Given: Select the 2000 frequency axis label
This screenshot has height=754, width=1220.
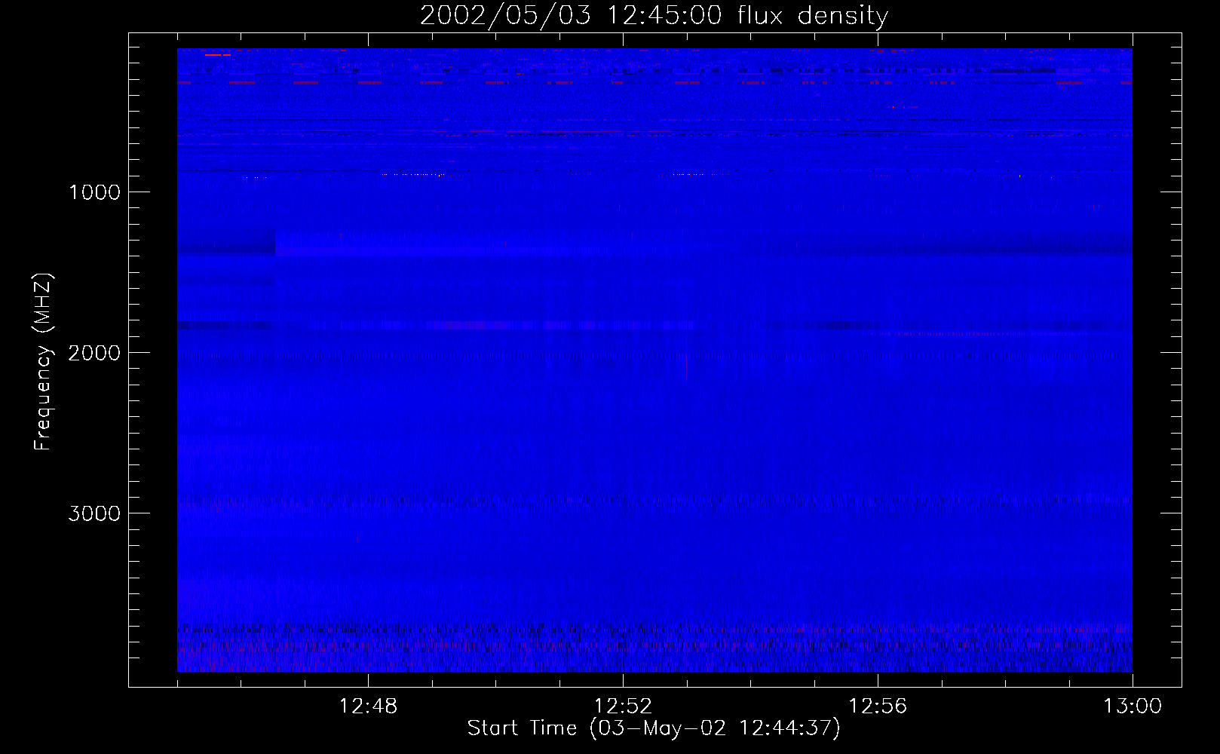Looking at the screenshot, I should tap(94, 353).
